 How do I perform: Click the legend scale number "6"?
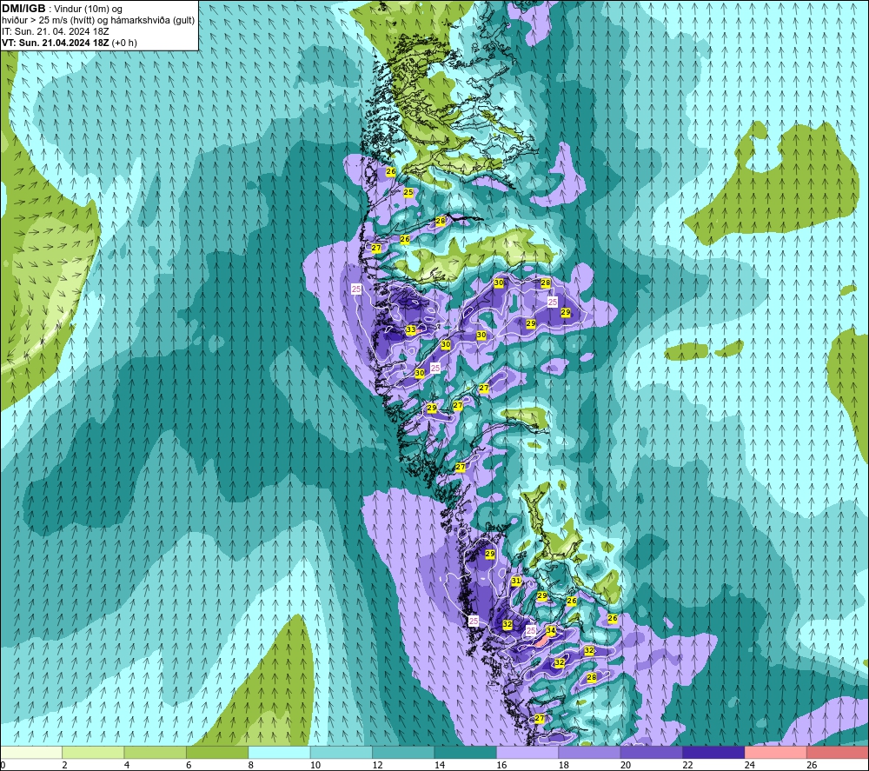tap(189, 765)
